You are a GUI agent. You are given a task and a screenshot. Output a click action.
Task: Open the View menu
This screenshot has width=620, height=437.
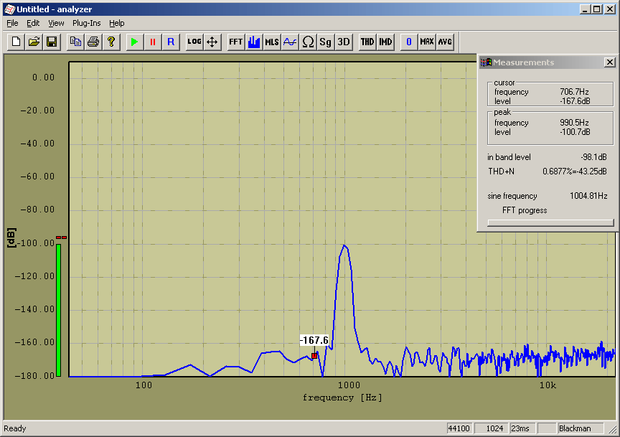pos(56,23)
